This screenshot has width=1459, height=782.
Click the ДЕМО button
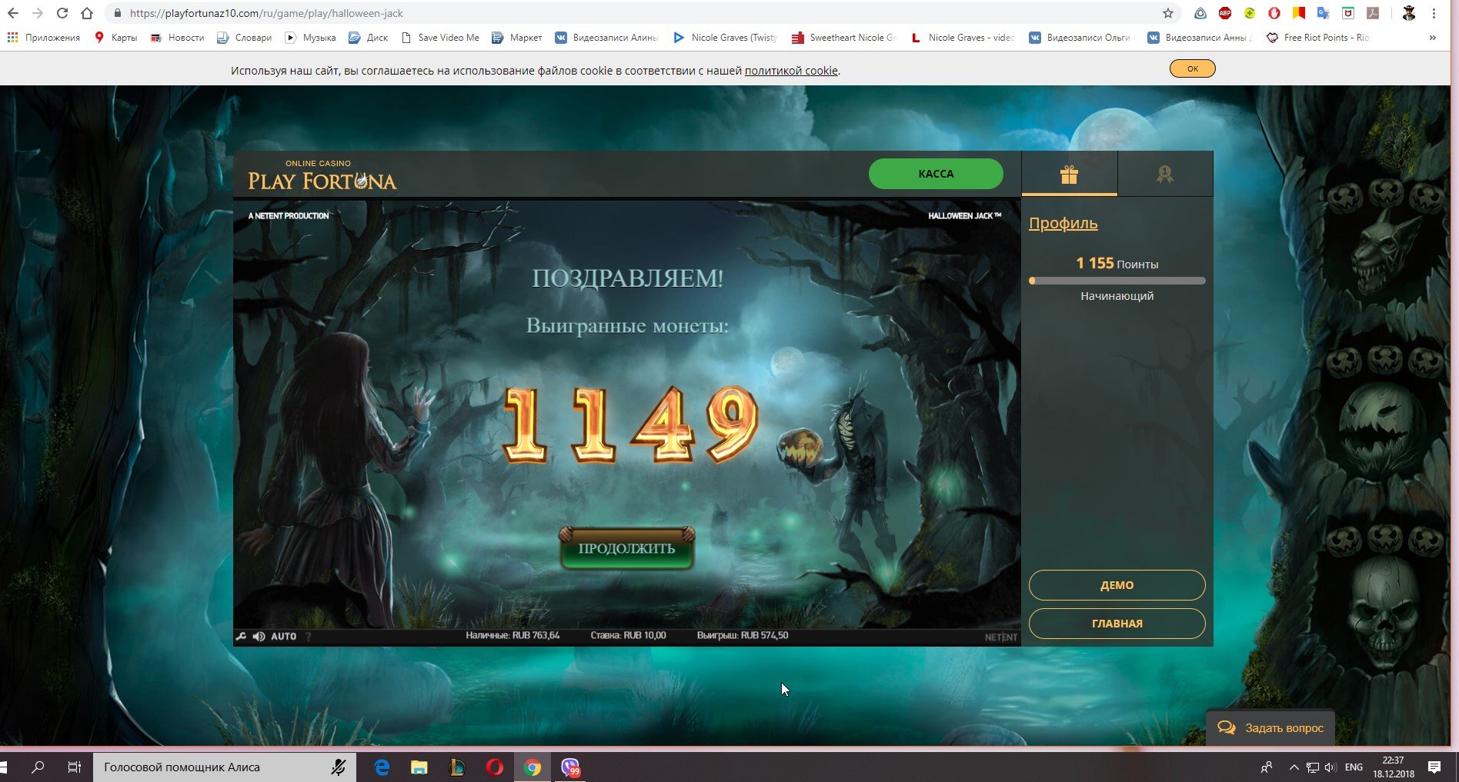[1117, 585]
